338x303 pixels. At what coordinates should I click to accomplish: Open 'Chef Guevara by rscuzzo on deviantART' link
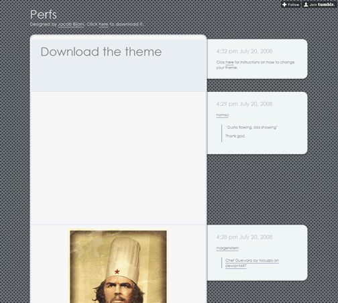click(252, 263)
